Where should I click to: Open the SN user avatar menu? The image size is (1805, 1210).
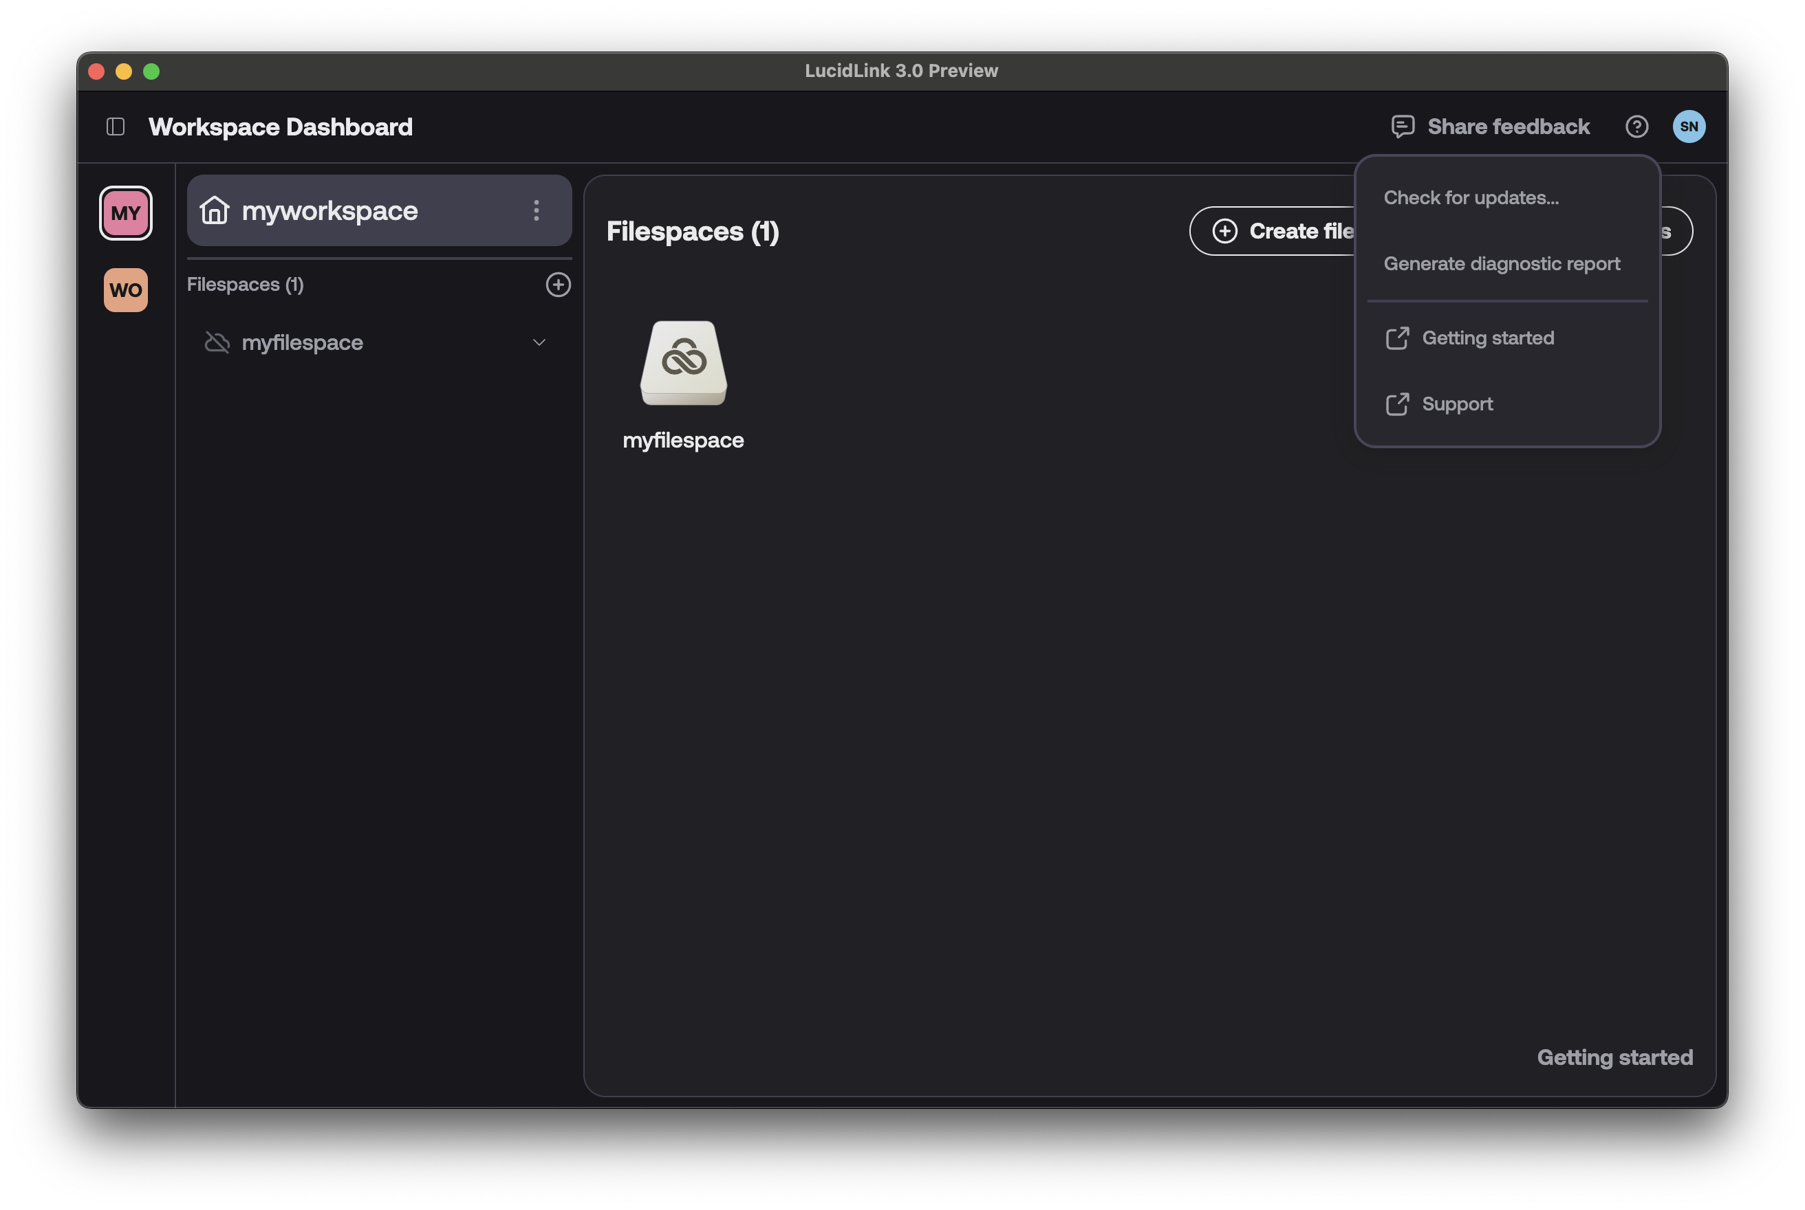pos(1689,126)
